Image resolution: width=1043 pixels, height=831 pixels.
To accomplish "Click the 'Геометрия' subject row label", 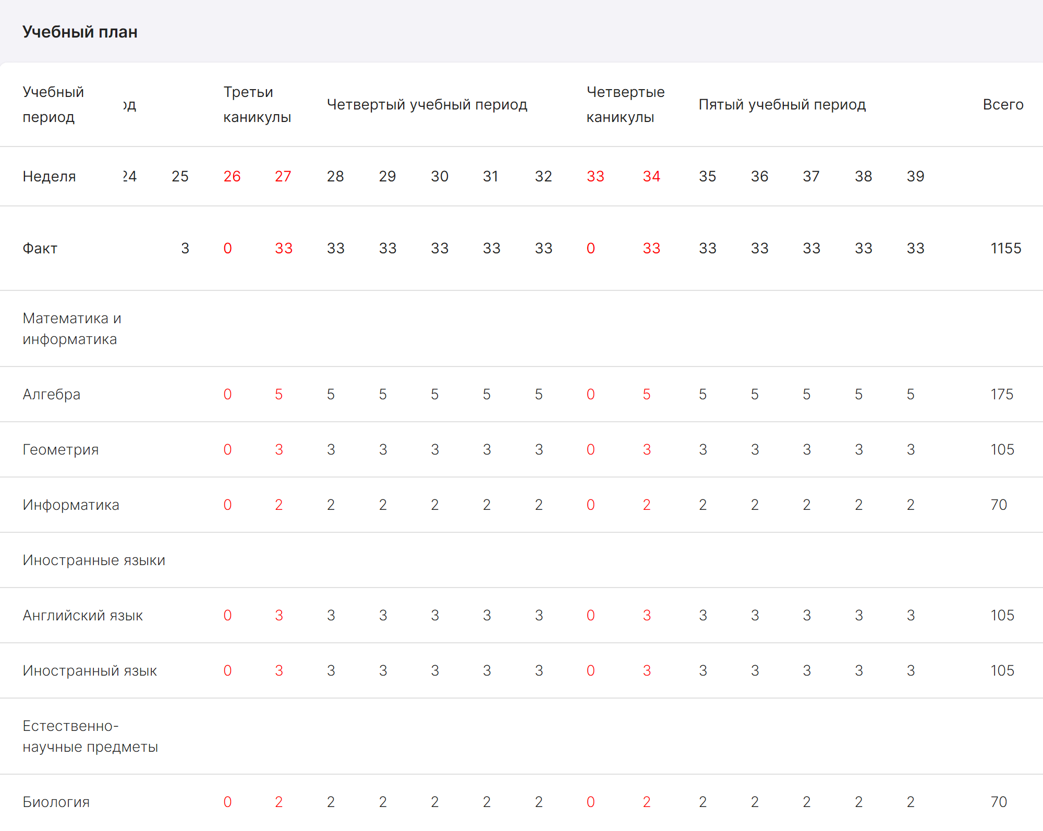I will 60,449.
